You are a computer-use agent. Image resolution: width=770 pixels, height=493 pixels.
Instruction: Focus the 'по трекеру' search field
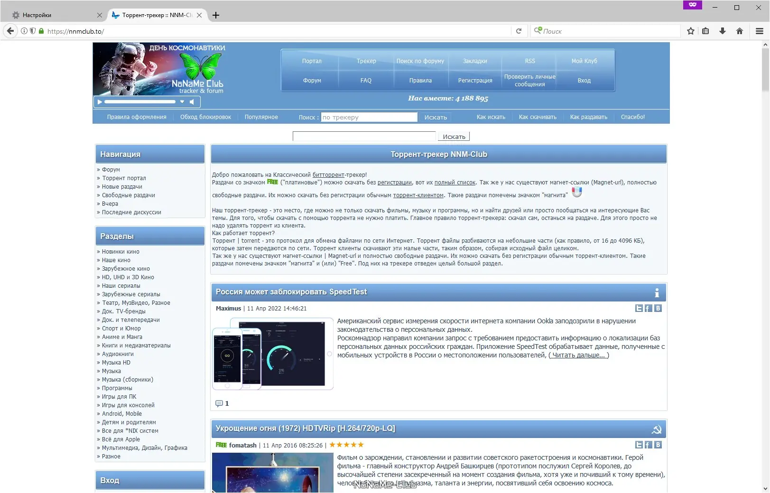tap(369, 117)
